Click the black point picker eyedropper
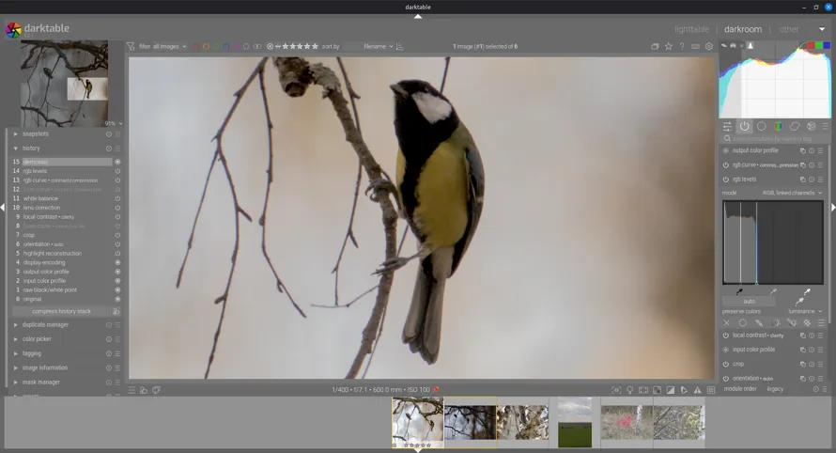The height and width of the screenshot is (453, 836). click(x=739, y=291)
